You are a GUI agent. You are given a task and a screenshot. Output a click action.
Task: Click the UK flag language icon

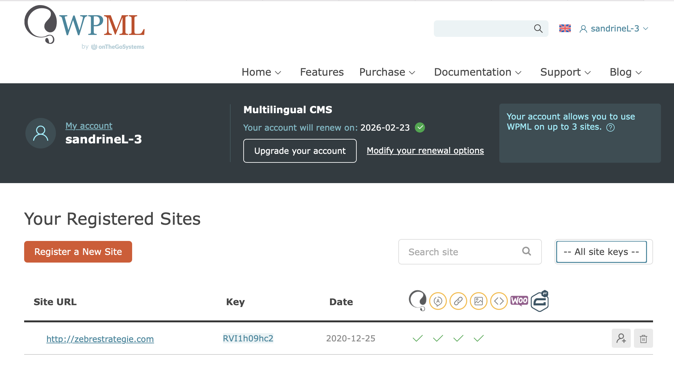tap(565, 29)
